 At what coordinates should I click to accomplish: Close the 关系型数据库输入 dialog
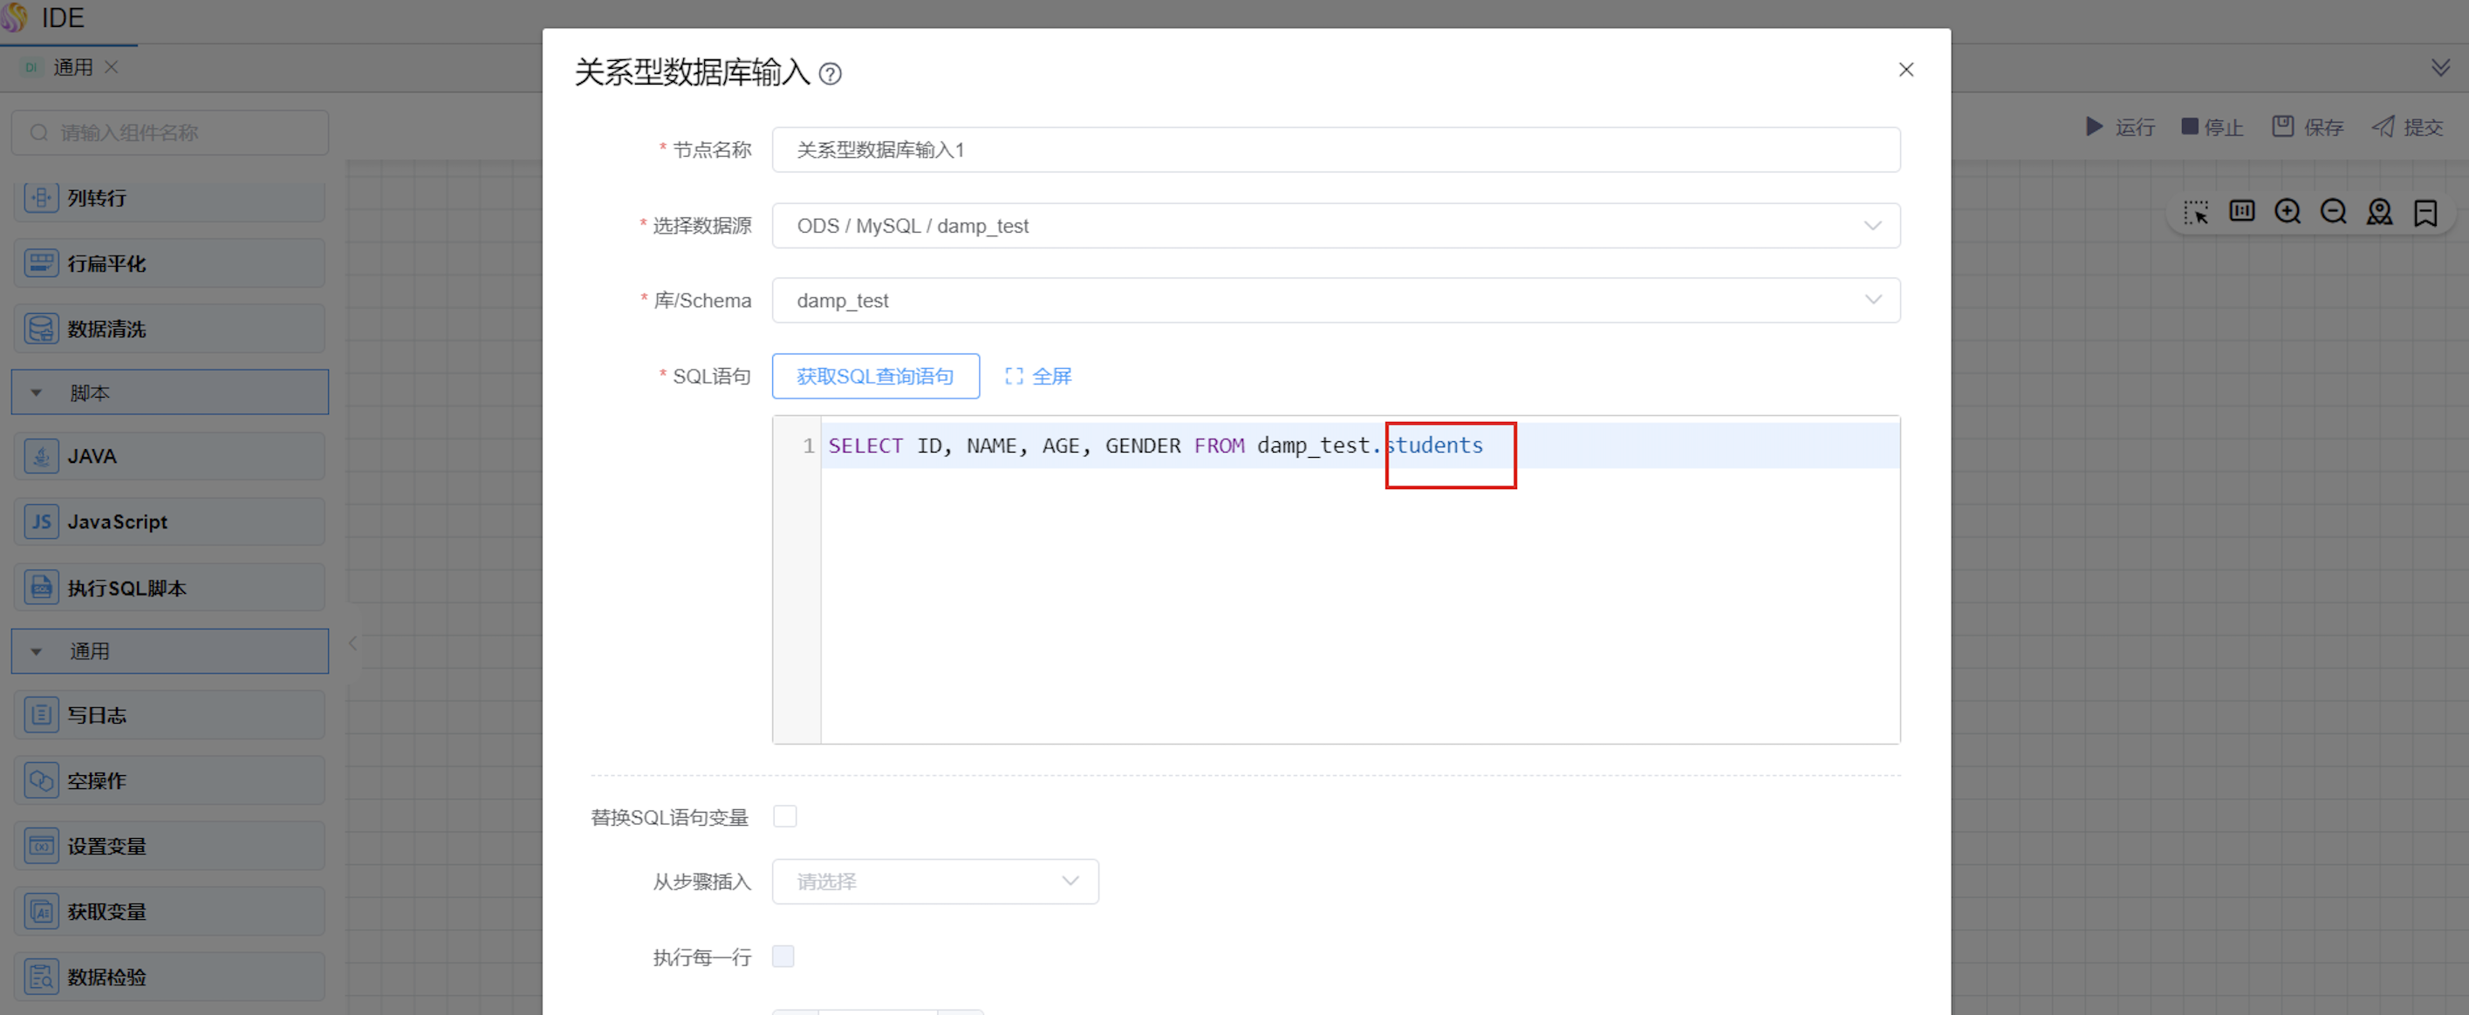(1905, 70)
